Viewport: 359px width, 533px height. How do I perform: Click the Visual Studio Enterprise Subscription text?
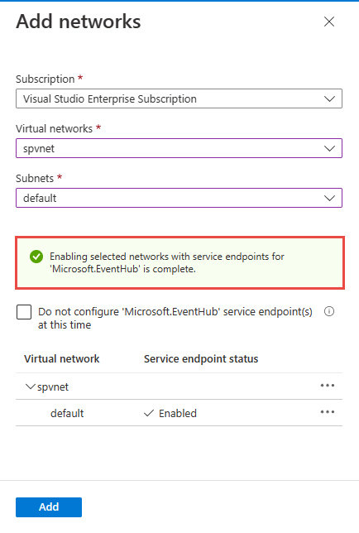[110, 99]
